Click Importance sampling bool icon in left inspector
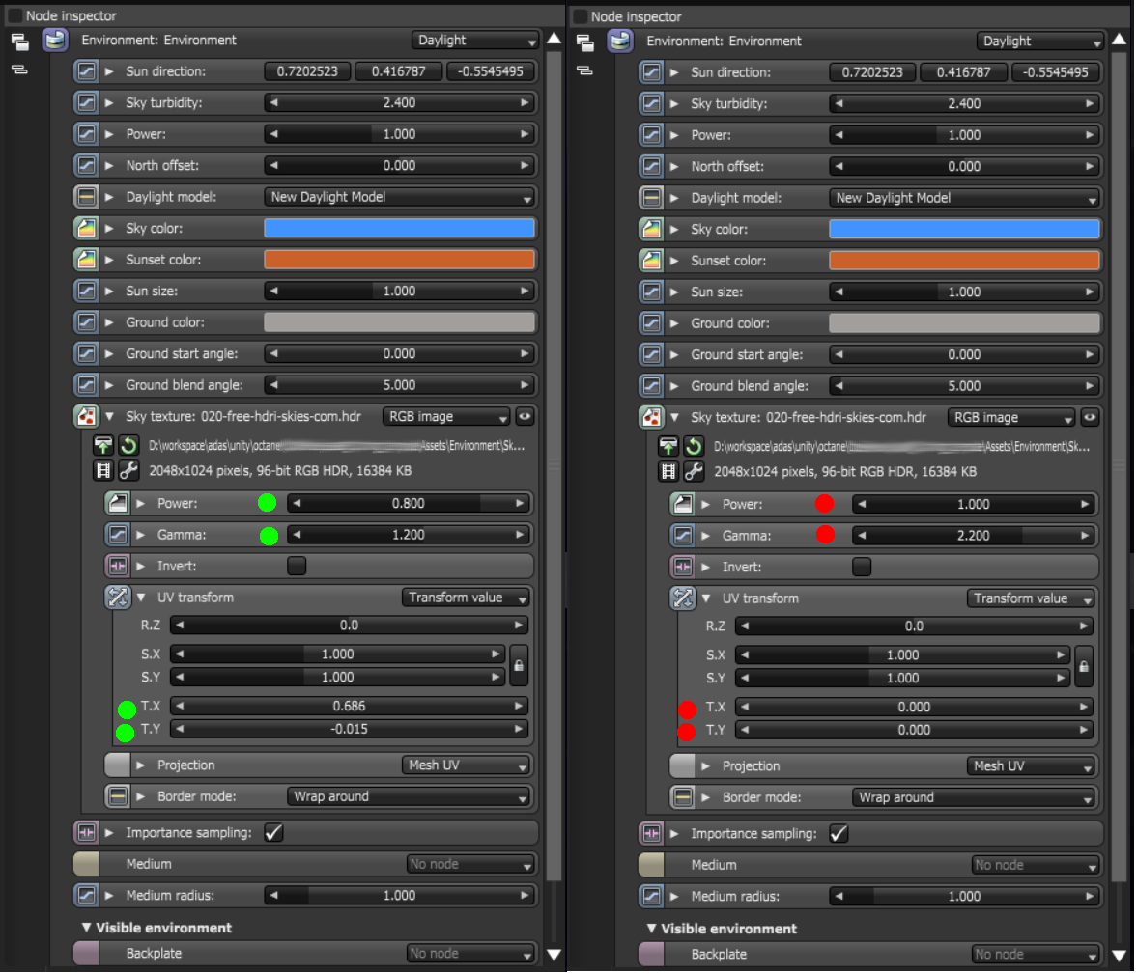This screenshot has width=1137, height=974. tap(86, 833)
